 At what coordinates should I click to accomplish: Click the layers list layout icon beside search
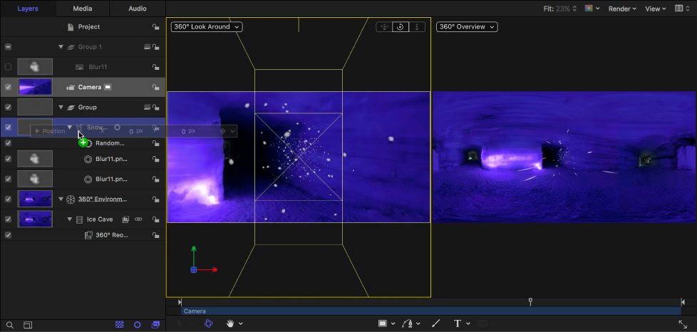(28, 325)
